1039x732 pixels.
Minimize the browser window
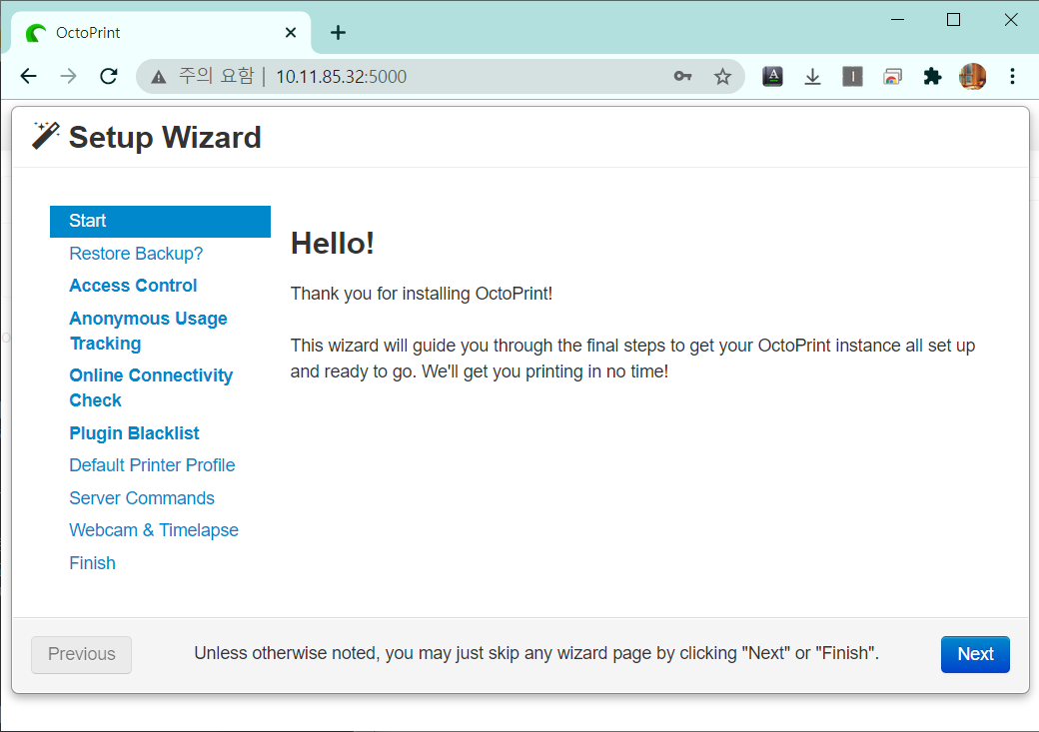point(898,20)
